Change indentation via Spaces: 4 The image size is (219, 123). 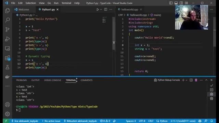point(131,121)
